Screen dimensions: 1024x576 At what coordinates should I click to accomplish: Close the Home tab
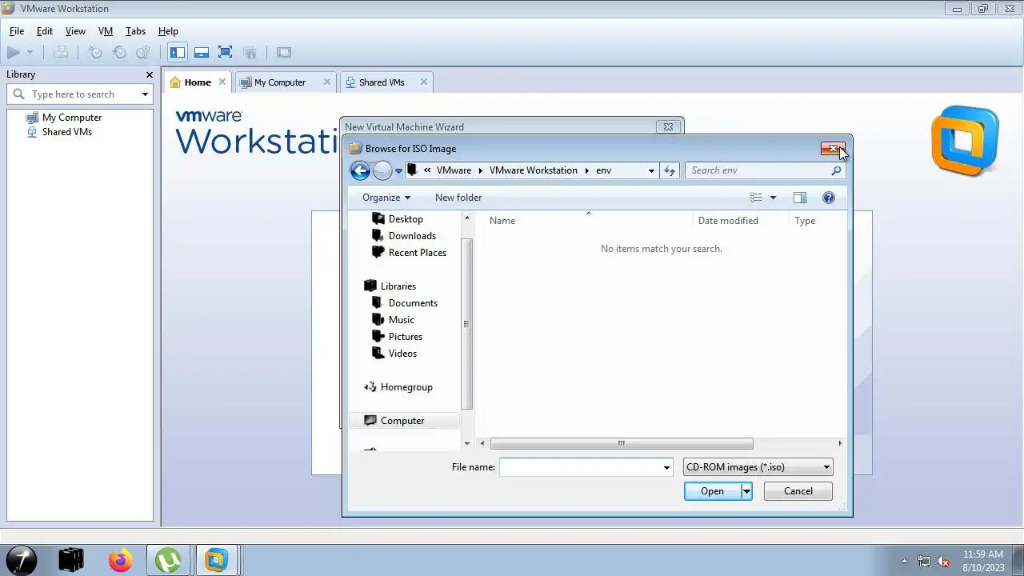click(222, 82)
